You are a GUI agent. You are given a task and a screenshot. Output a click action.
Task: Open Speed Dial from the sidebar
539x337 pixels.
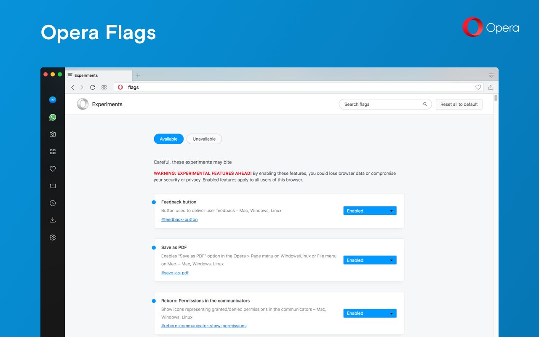tap(52, 151)
